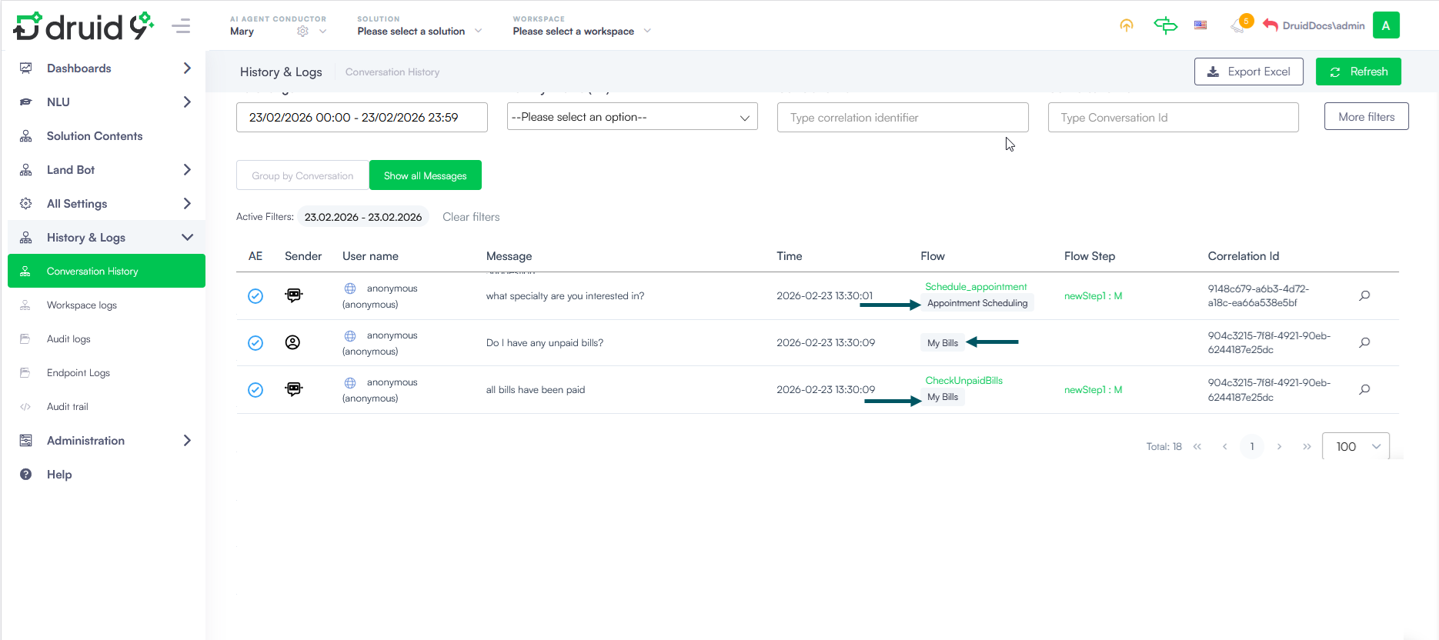Open page size dropdown showing 100
This screenshot has height=640, width=1439.
[x=1355, y=446]
